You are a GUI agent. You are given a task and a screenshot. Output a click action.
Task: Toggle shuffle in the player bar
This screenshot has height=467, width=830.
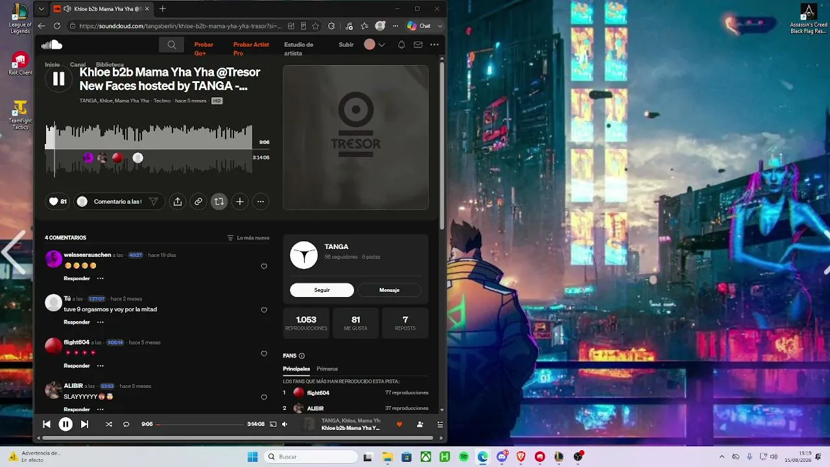coord(108,424)
